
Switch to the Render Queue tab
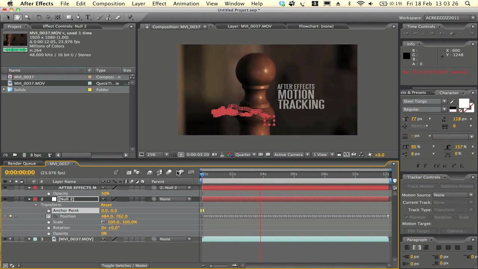(22, 164)
